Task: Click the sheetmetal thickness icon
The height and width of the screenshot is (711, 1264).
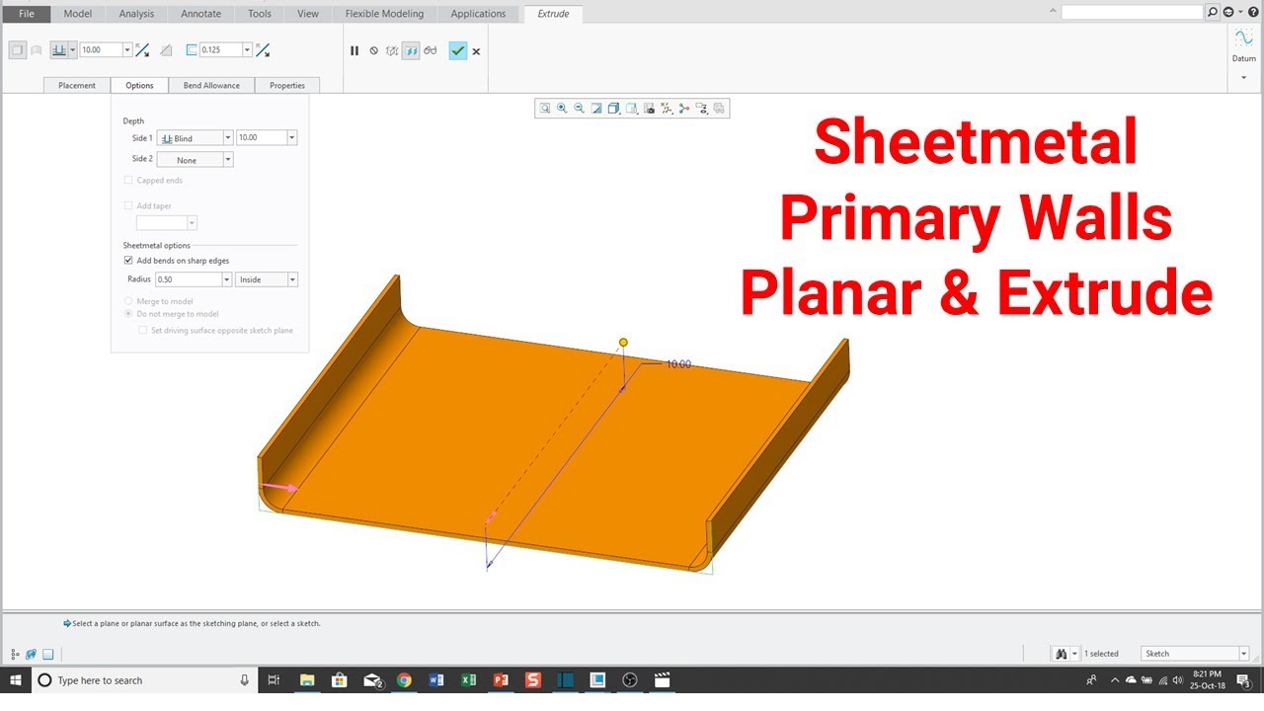Action: point(192,49)
